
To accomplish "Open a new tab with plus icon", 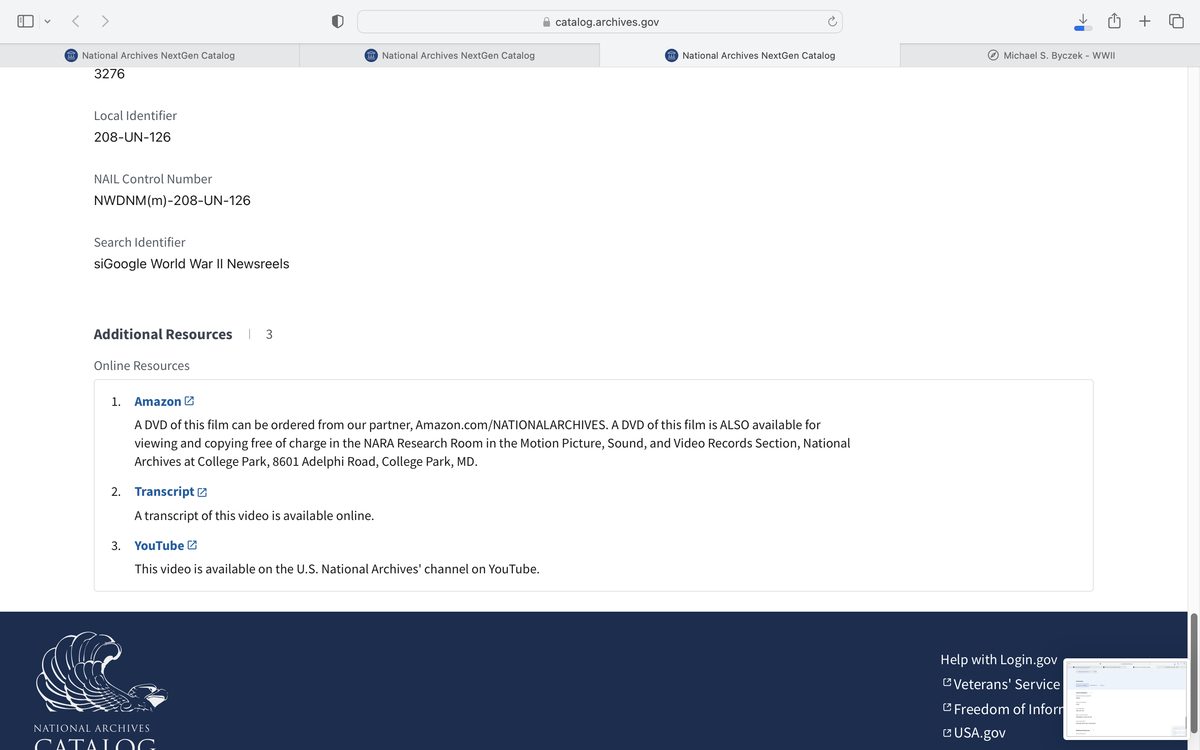I will 1145,21.
